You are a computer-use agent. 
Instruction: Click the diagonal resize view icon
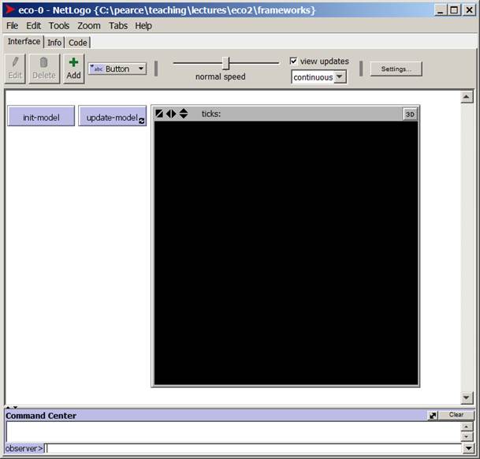click(x=159, y=114)
